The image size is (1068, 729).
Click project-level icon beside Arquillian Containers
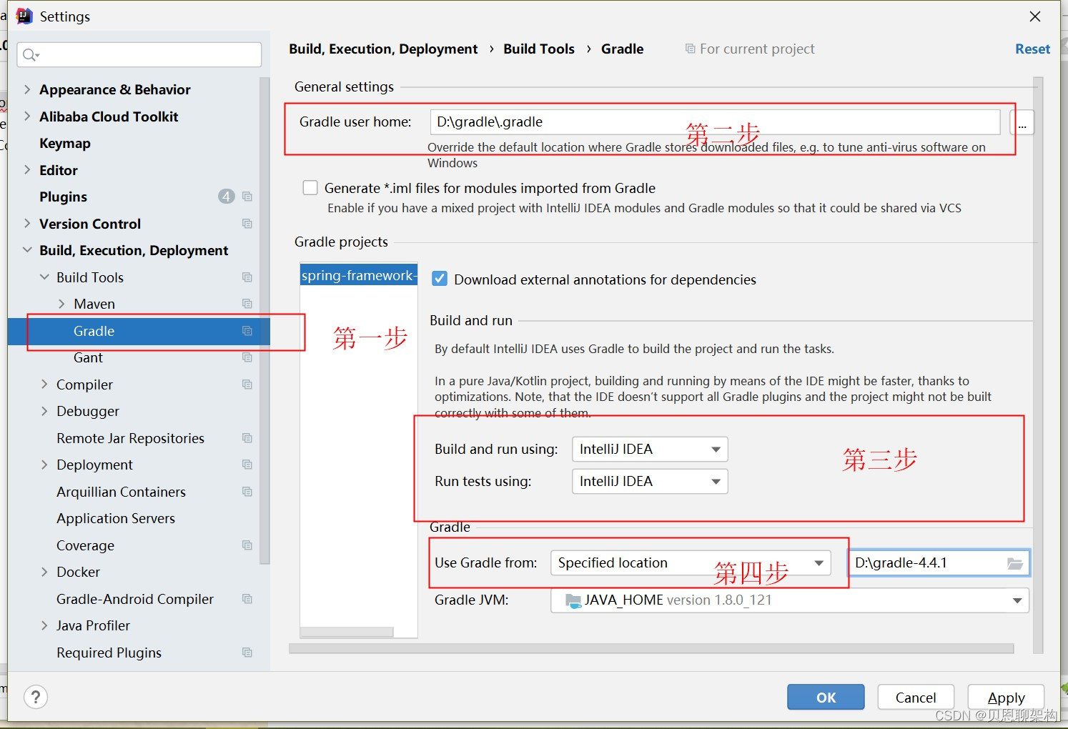pos(247,492)
